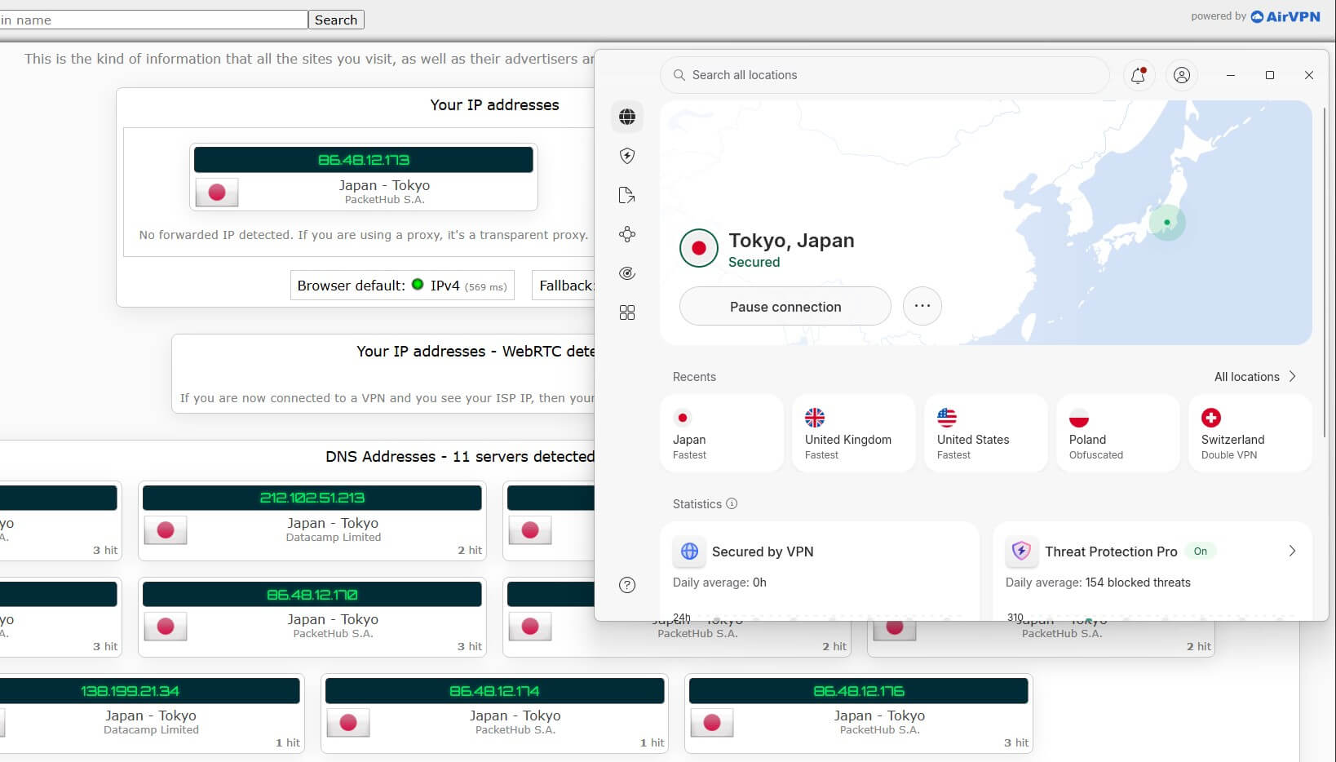Click the Japan flag beside 212.102.51.213

tap(166, 530)
